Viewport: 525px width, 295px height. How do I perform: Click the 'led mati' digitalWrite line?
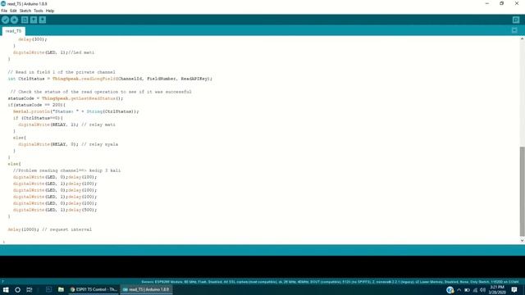coord(53,52)
